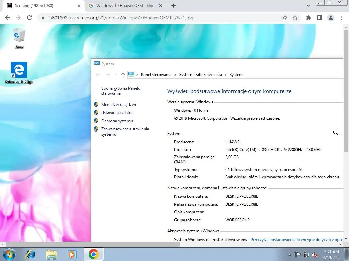Click the padlock site info icon
Screen dimensions: 349x261
[43, 18]
